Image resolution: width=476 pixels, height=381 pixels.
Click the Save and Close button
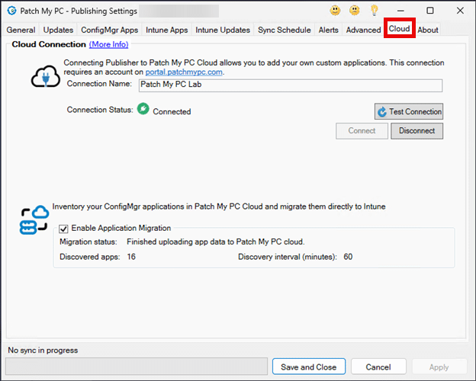tap(308, 367)
